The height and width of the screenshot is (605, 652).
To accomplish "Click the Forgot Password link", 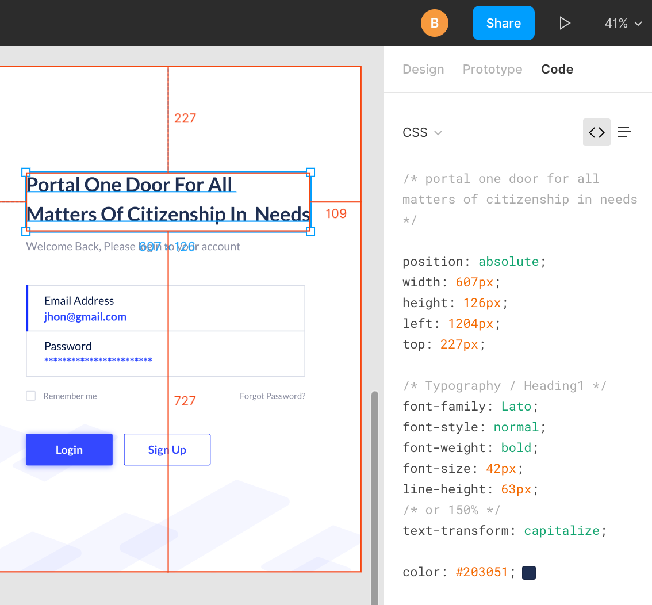I will (273, 396).
